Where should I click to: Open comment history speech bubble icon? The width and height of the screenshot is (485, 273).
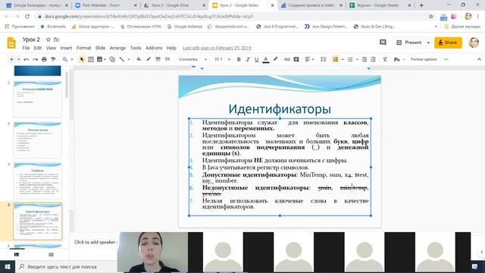383,42
